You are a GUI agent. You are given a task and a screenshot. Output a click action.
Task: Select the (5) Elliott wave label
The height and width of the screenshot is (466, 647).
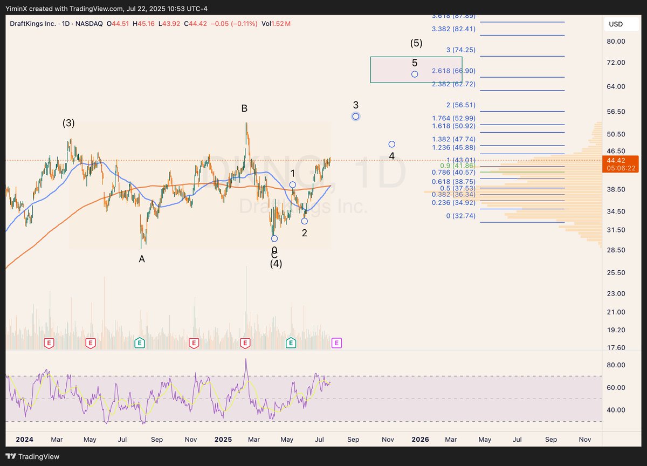(x=416, y=43)
